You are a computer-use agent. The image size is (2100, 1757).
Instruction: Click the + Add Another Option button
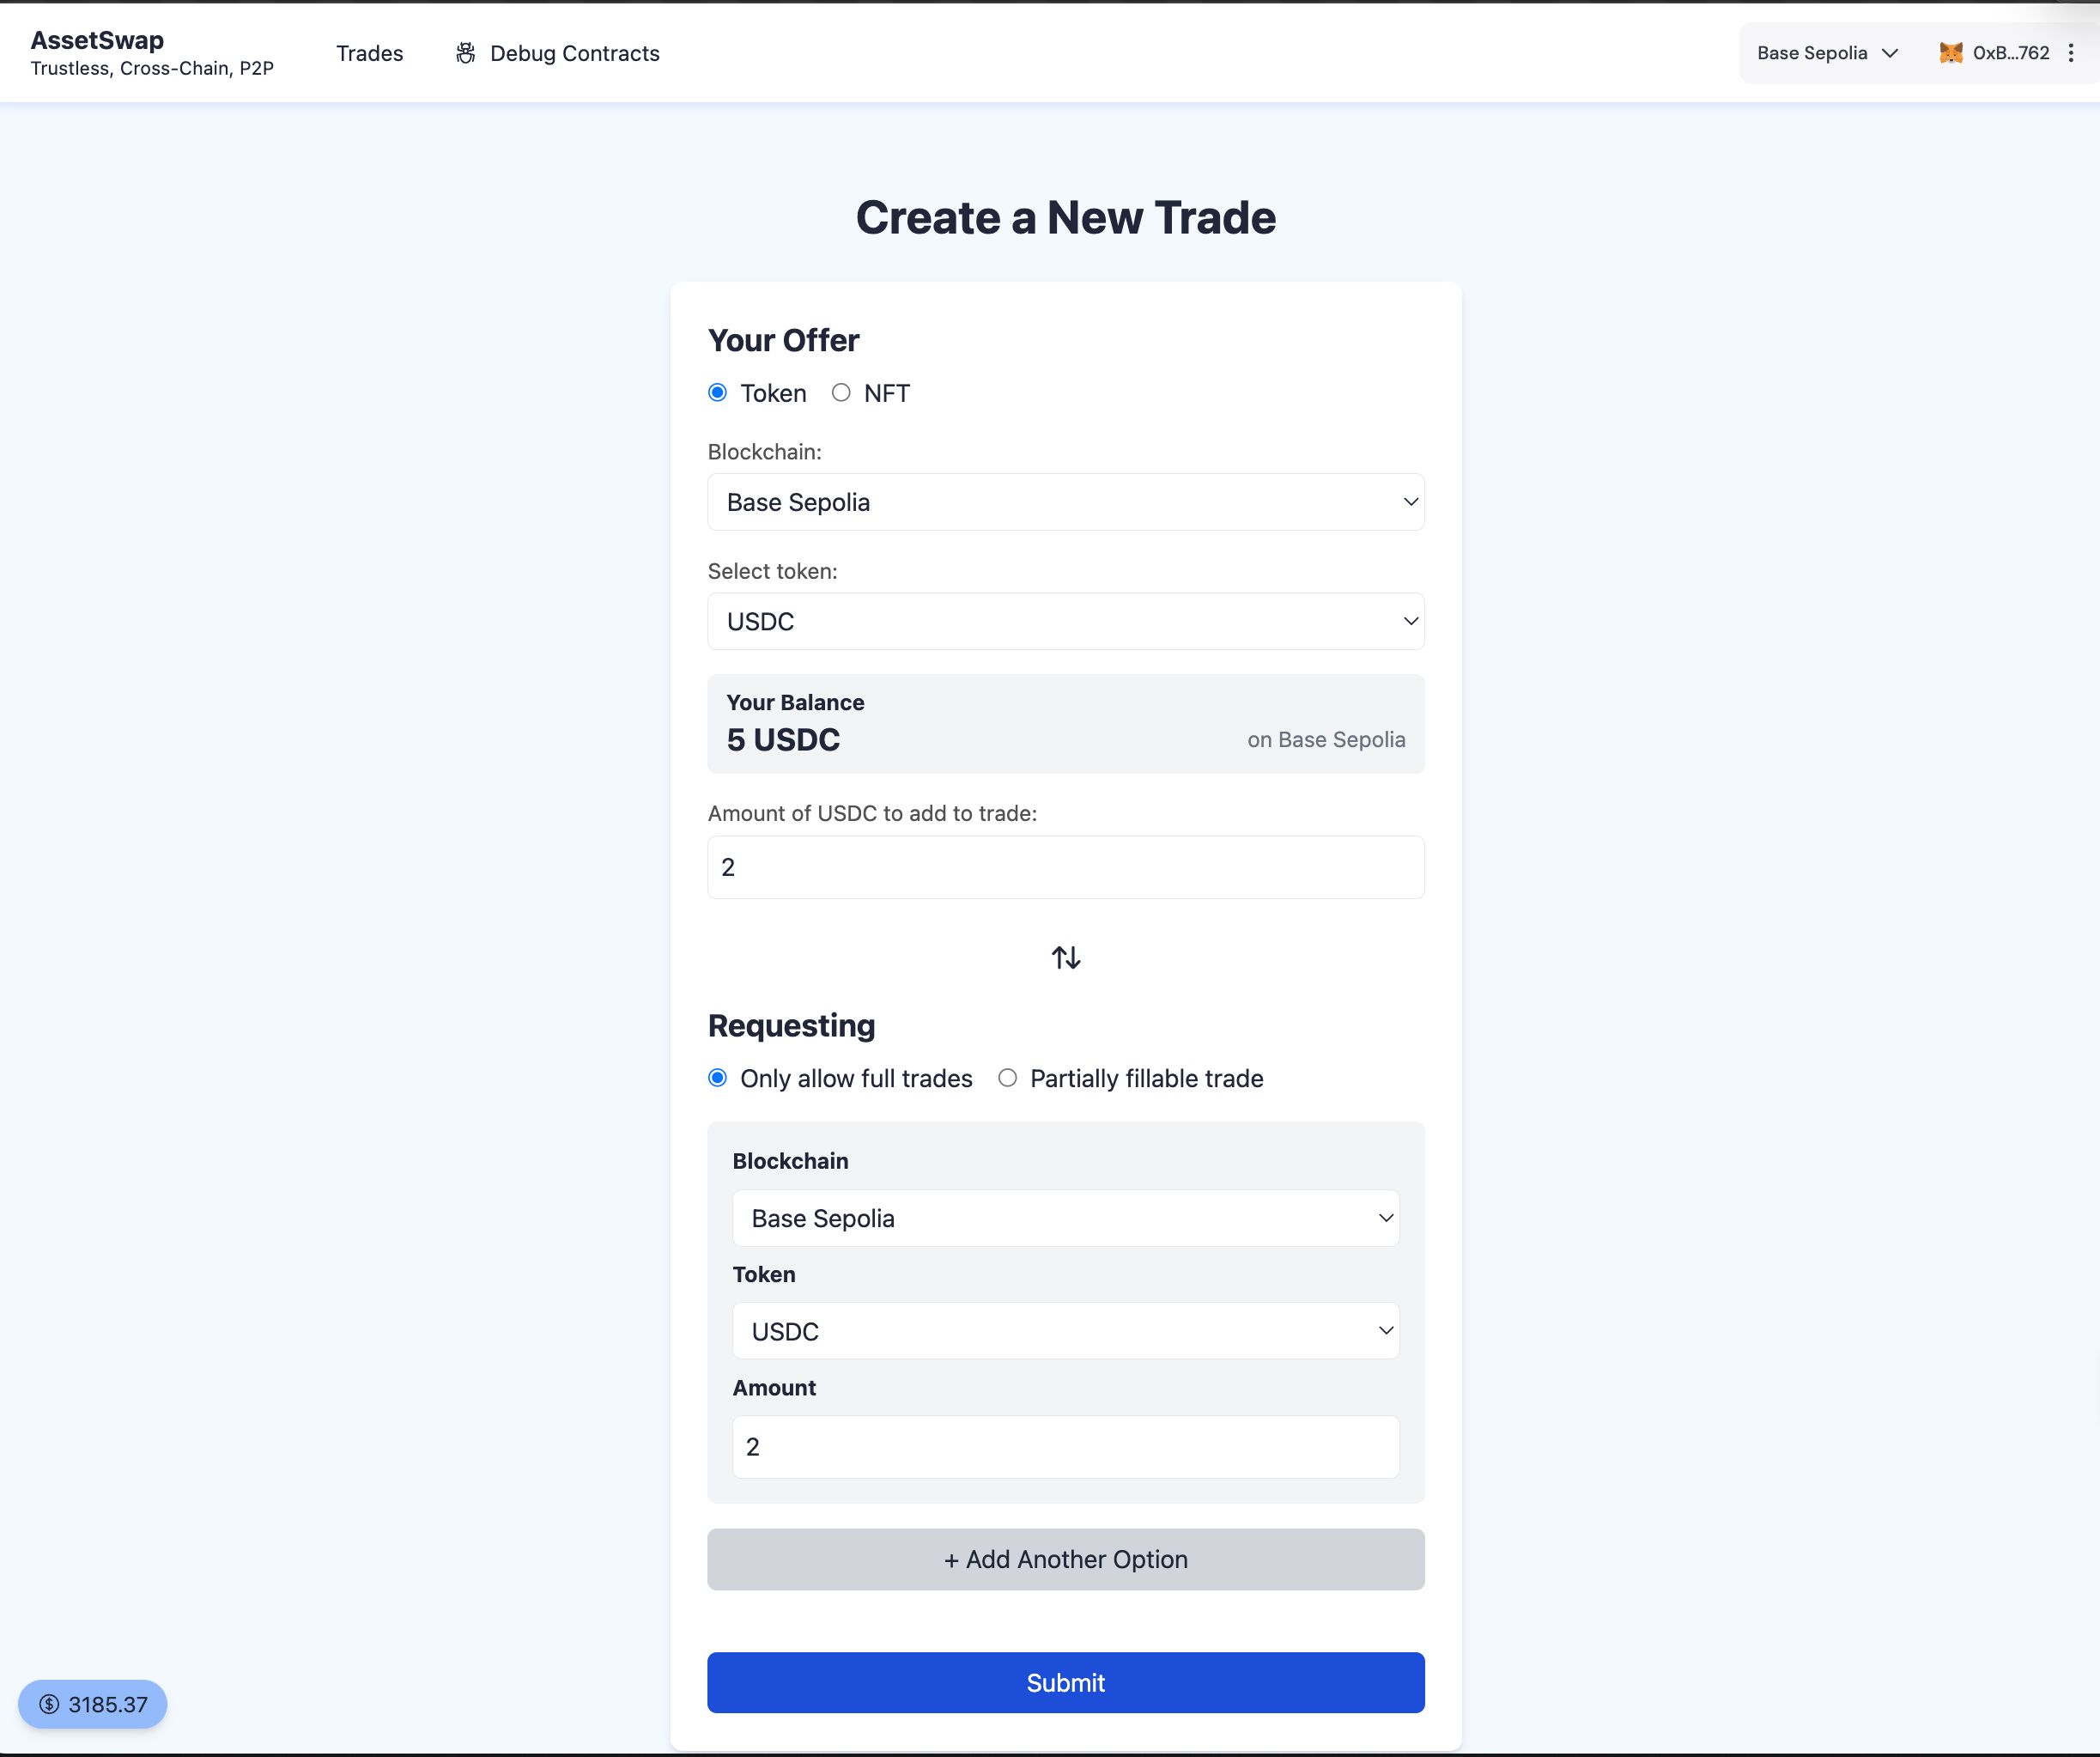point(1066,1559)
